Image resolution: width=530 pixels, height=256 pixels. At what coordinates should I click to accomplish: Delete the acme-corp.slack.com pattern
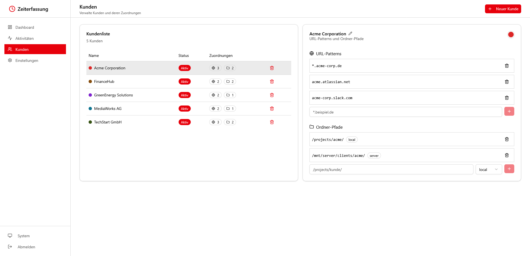[507, 98]
